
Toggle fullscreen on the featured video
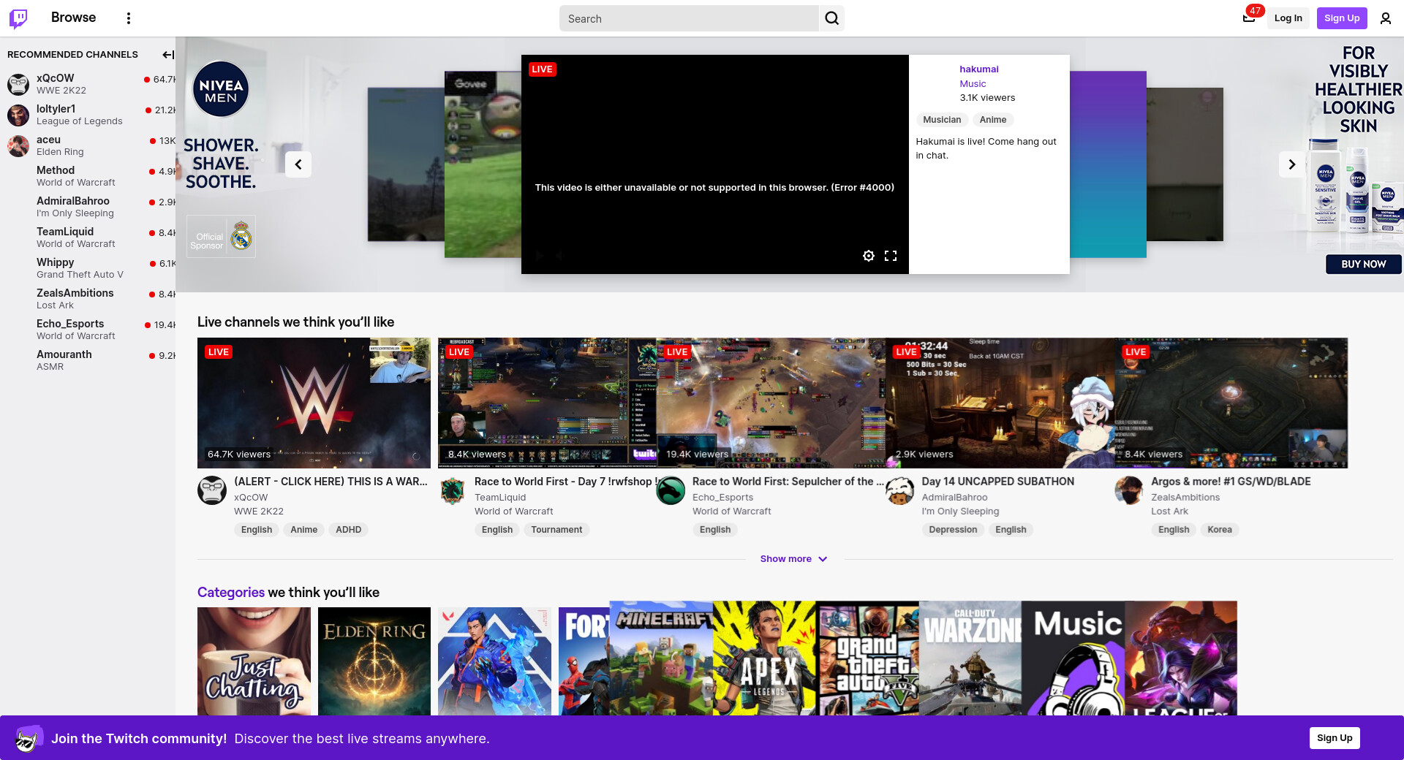[x=890, y=256]
